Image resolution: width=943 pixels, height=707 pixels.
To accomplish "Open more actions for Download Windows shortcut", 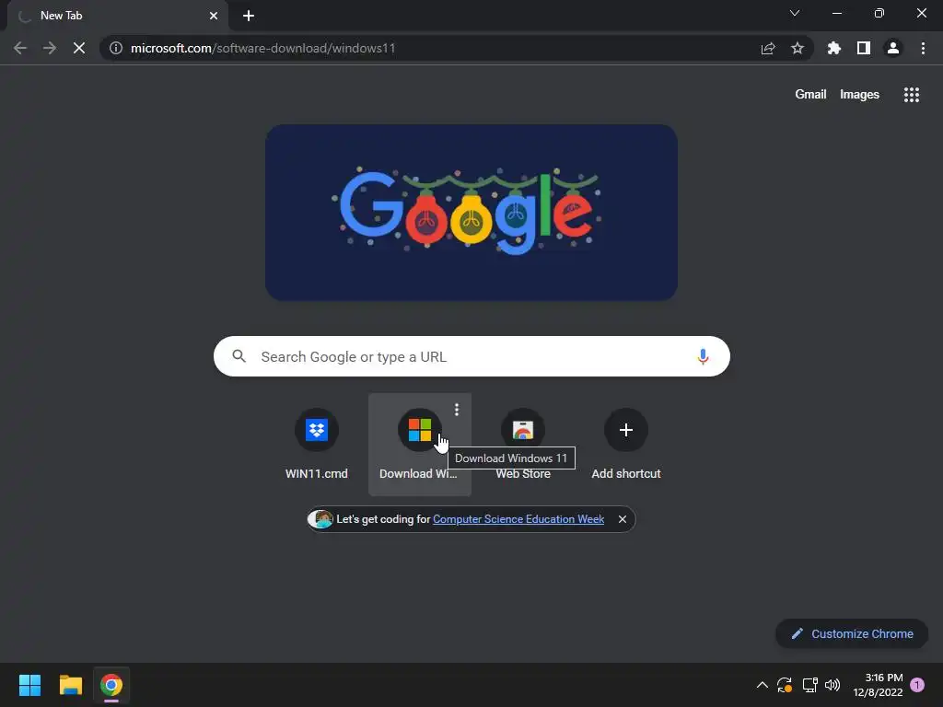I will [x=457, y=410].
